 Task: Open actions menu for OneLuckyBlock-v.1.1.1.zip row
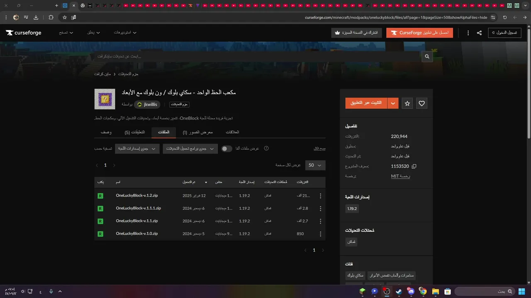(320, 209)
